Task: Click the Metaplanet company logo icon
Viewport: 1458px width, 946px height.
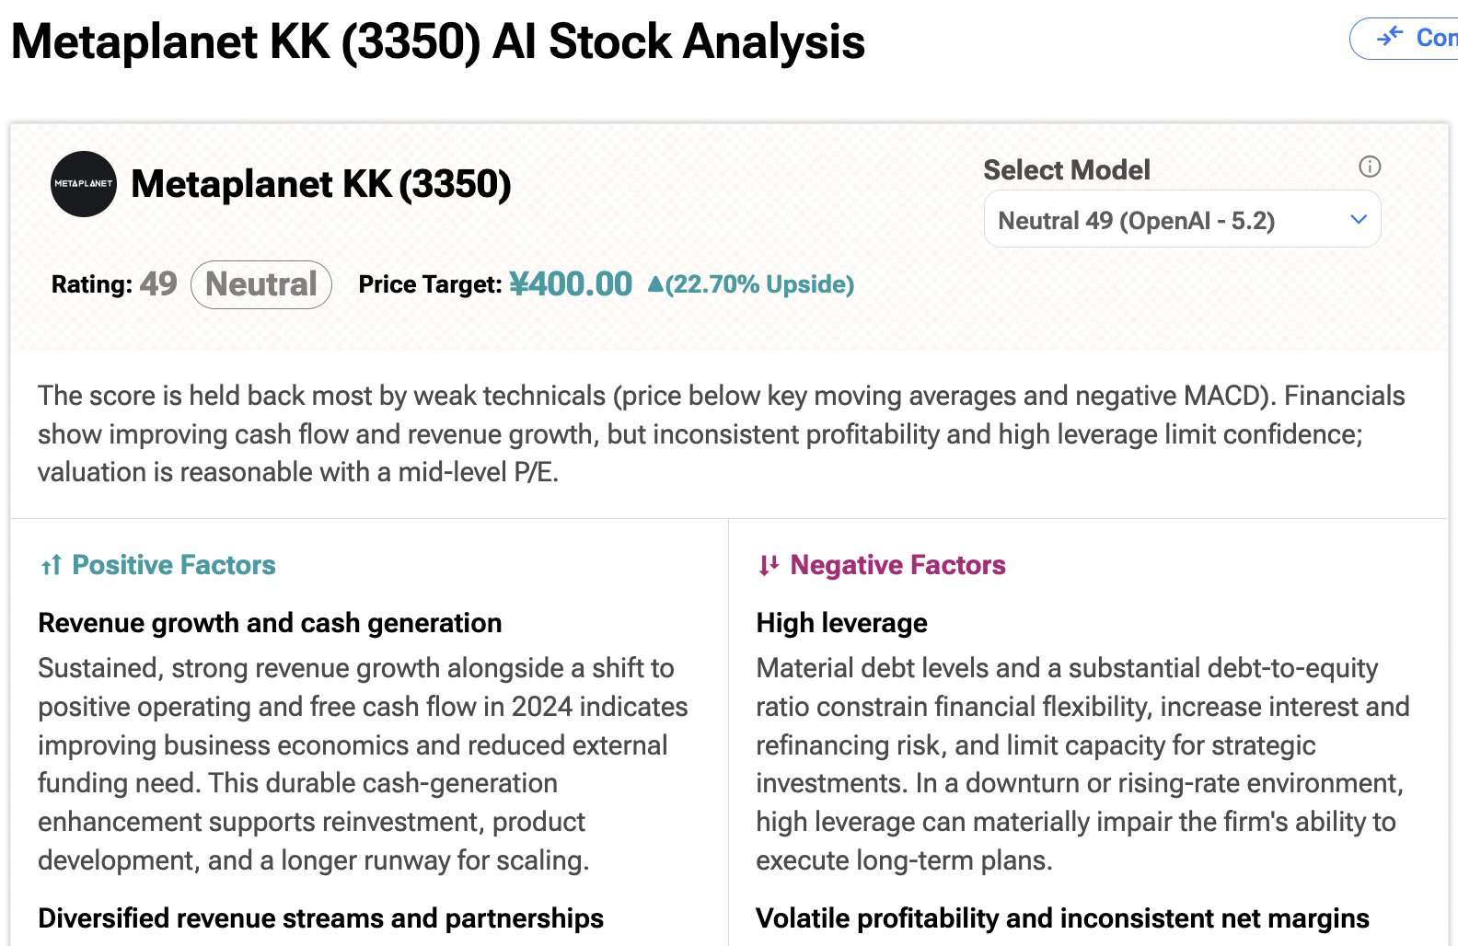Action: (x=84, y=184)
